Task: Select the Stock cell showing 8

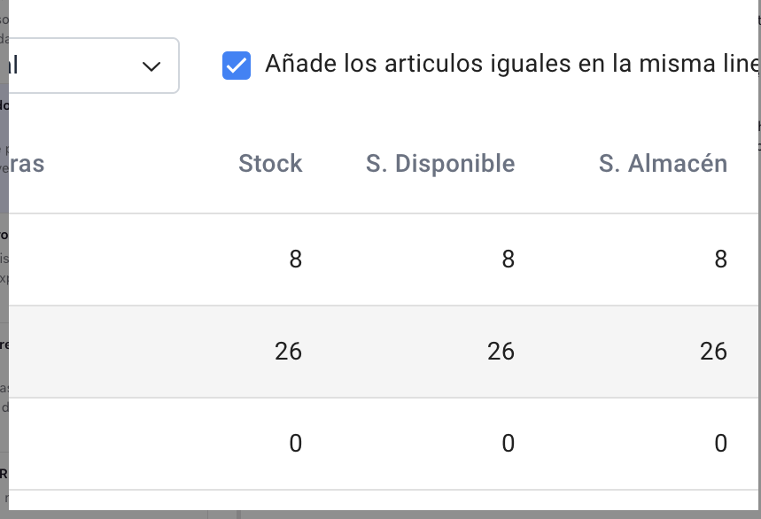Action: point(295,259)
